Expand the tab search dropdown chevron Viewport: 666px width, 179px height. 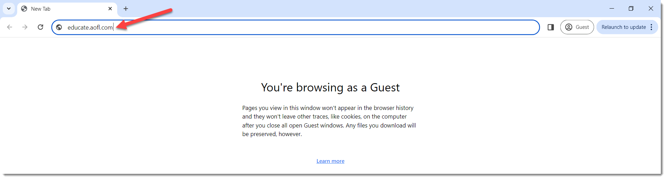click(x=9, y=9)
